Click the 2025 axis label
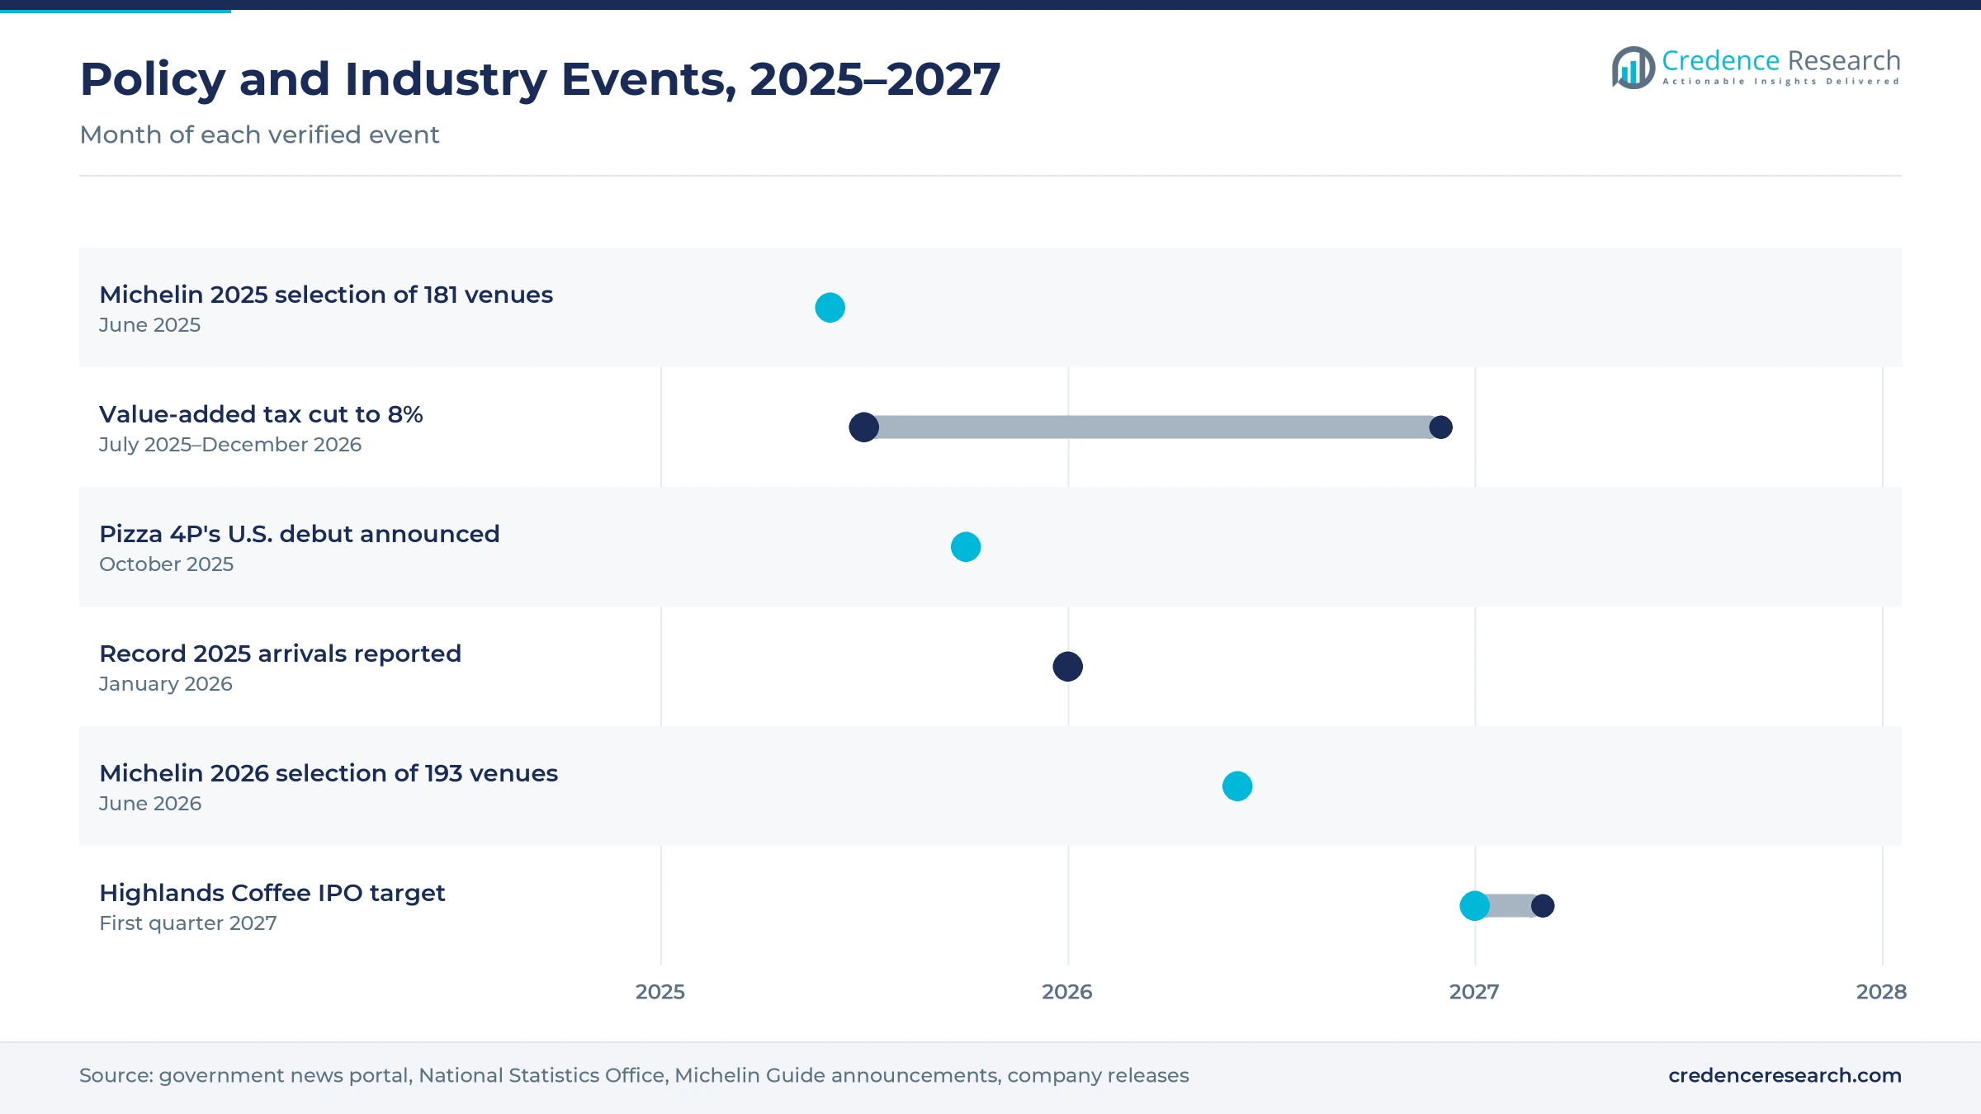This screenshot has width=1981, height=1114. pyautogui.click(x=660, y=992)
